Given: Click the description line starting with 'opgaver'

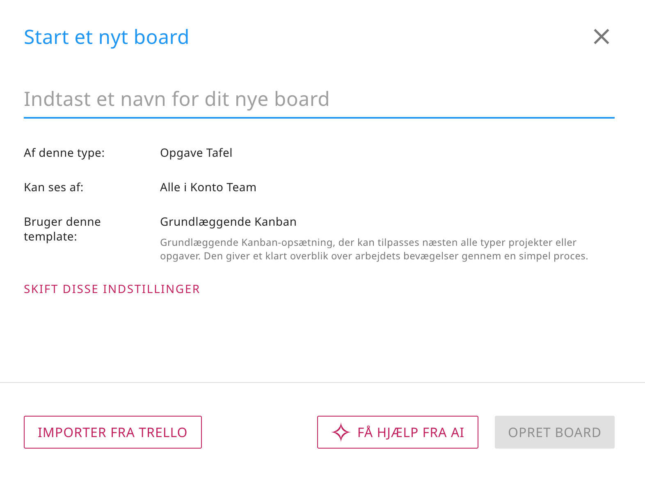Looking at the screenshot, I should click(x=374, y=256).
